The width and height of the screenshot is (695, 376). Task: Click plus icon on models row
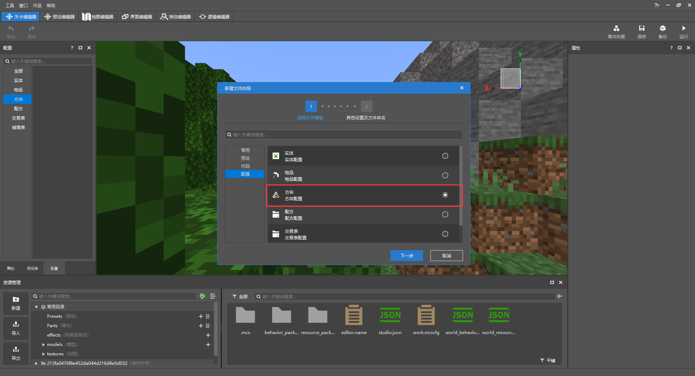pos(208,345)
